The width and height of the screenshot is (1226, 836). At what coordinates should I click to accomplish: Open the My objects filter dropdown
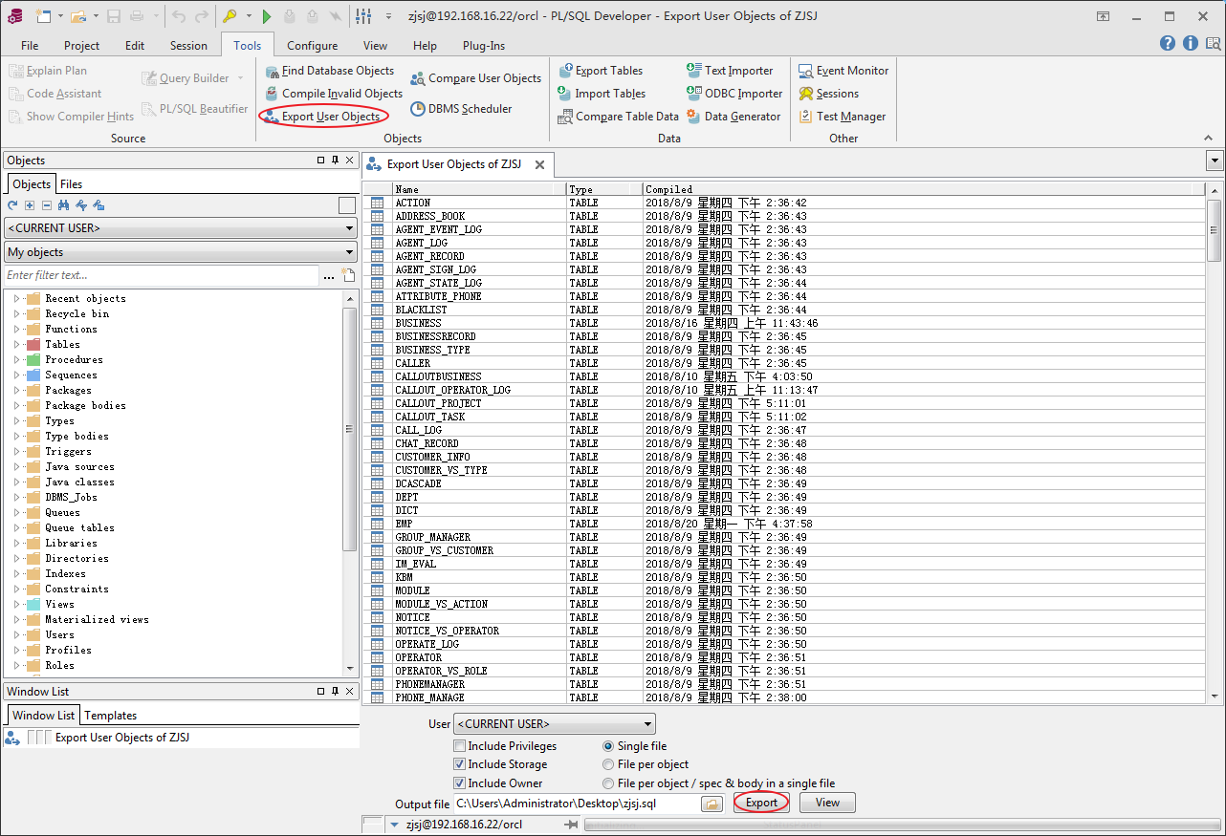pyautogui.click(x=181, y=252)
